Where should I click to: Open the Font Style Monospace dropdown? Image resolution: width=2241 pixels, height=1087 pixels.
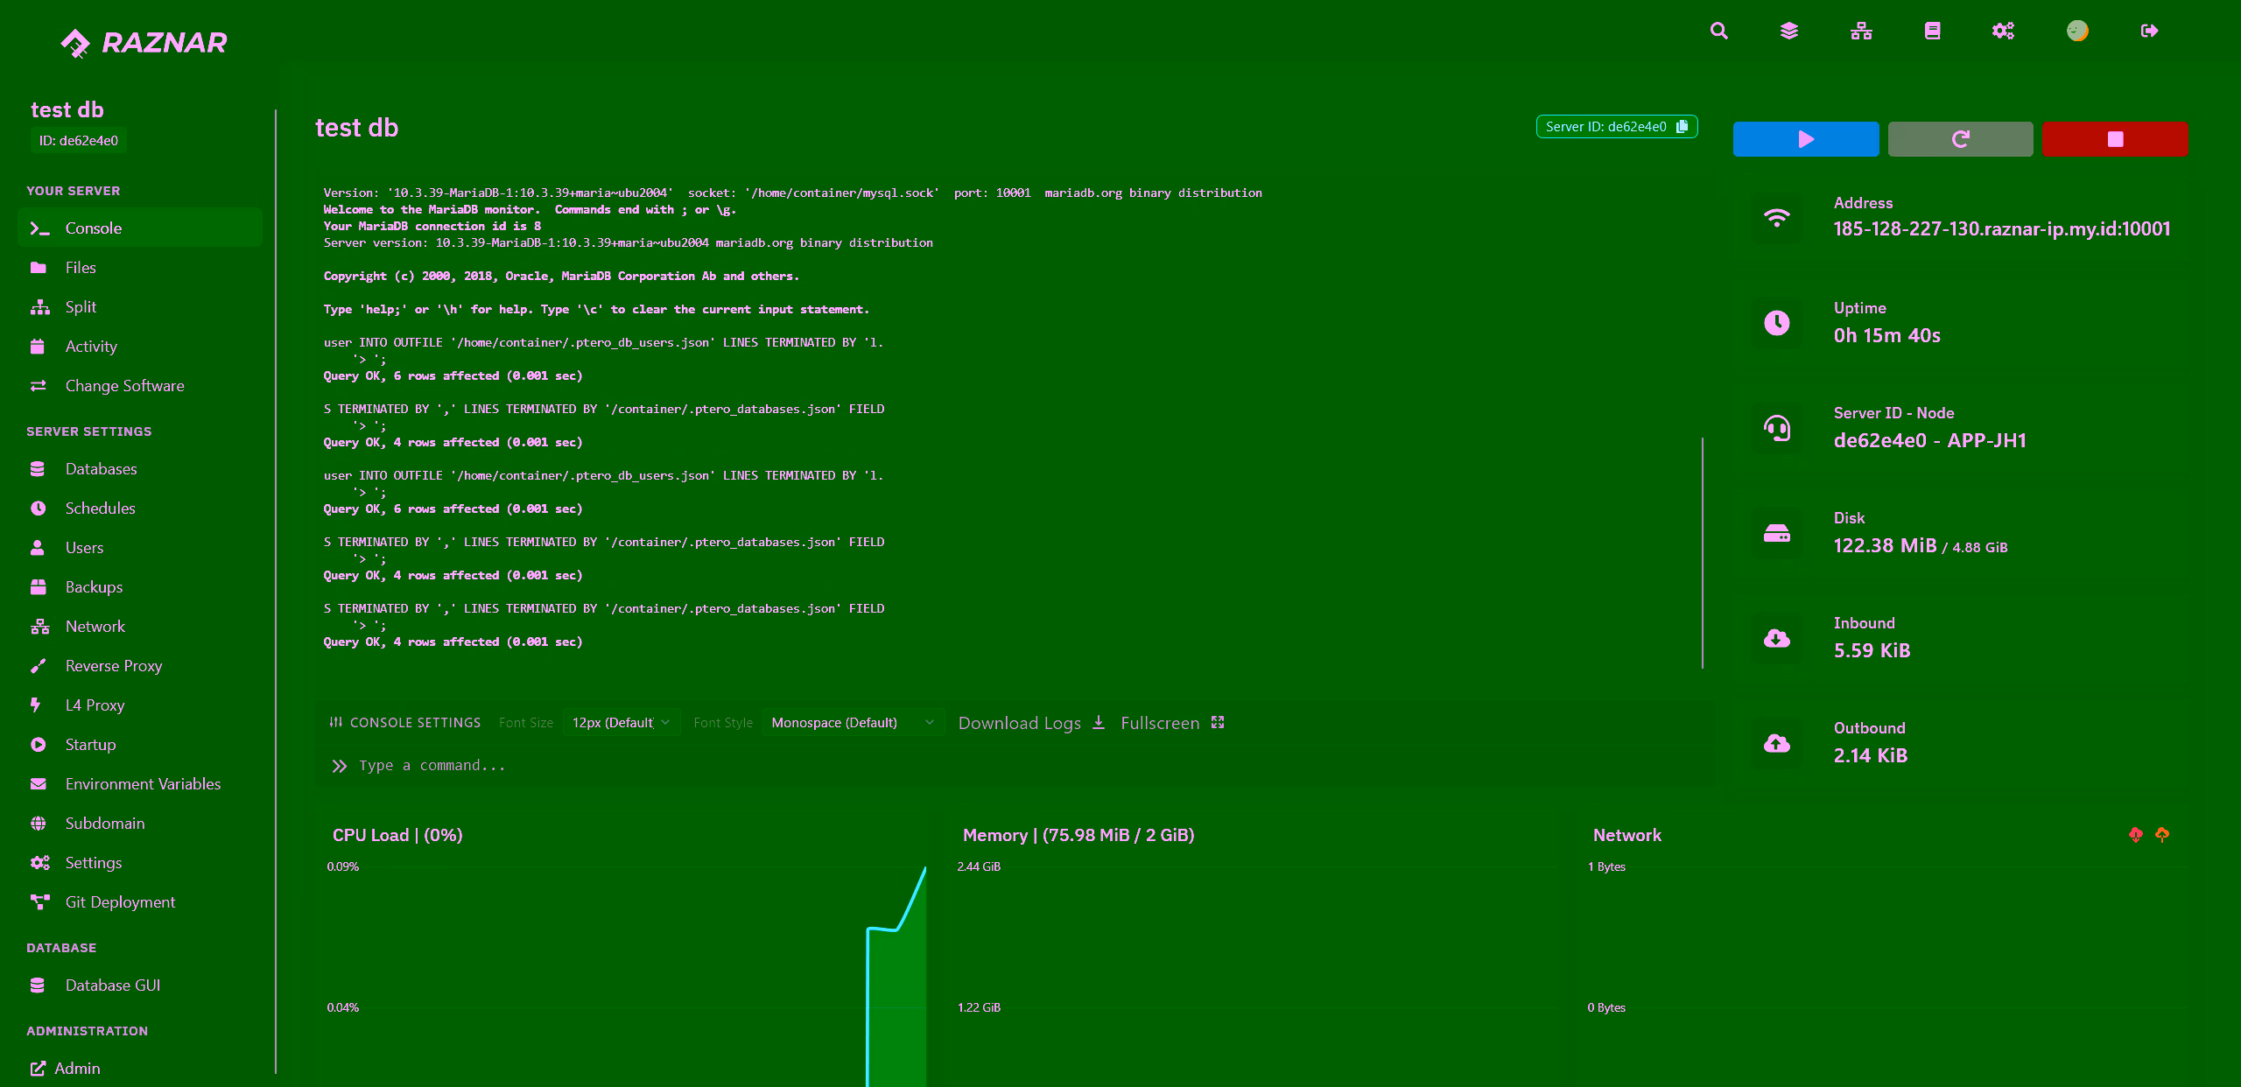(853, 722)
